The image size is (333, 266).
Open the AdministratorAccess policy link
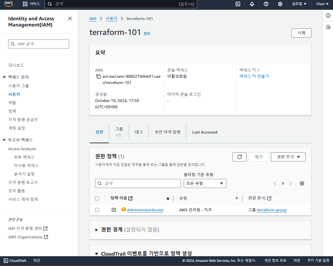coord(145,210)
